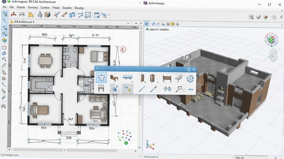Image resolution: width=284 pixels, height=159 pixels.
Task: Close the floating object palette
Action: point(193,69)
